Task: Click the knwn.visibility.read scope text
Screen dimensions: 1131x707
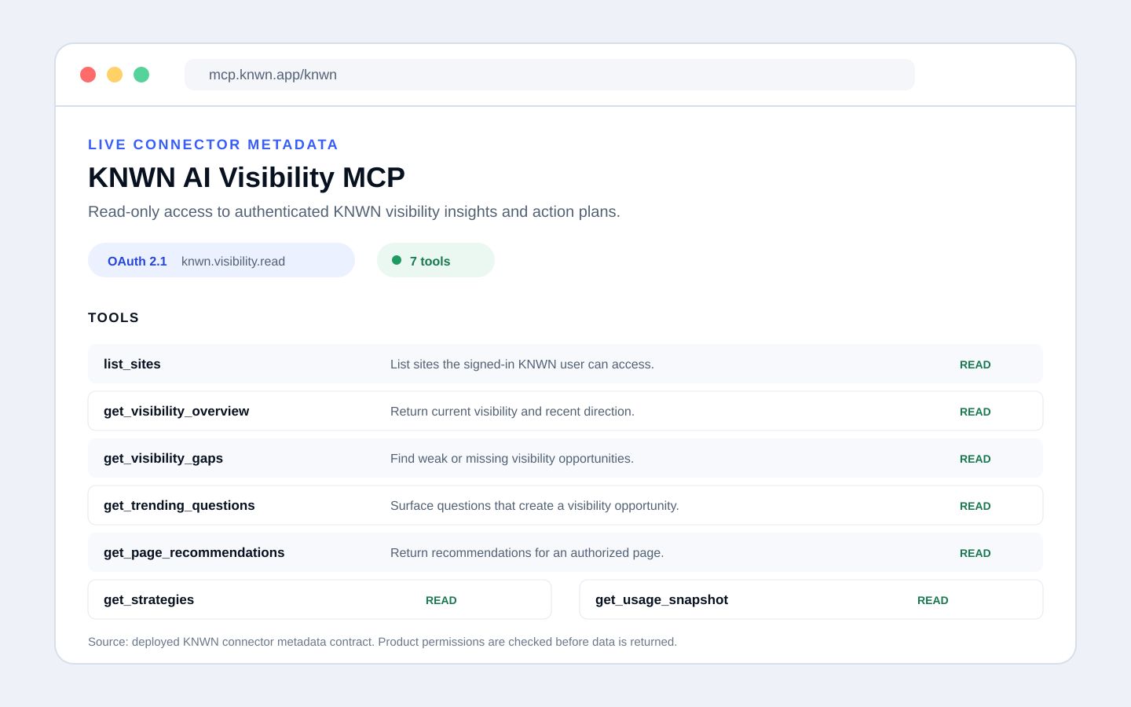Action: click(233, 262)
